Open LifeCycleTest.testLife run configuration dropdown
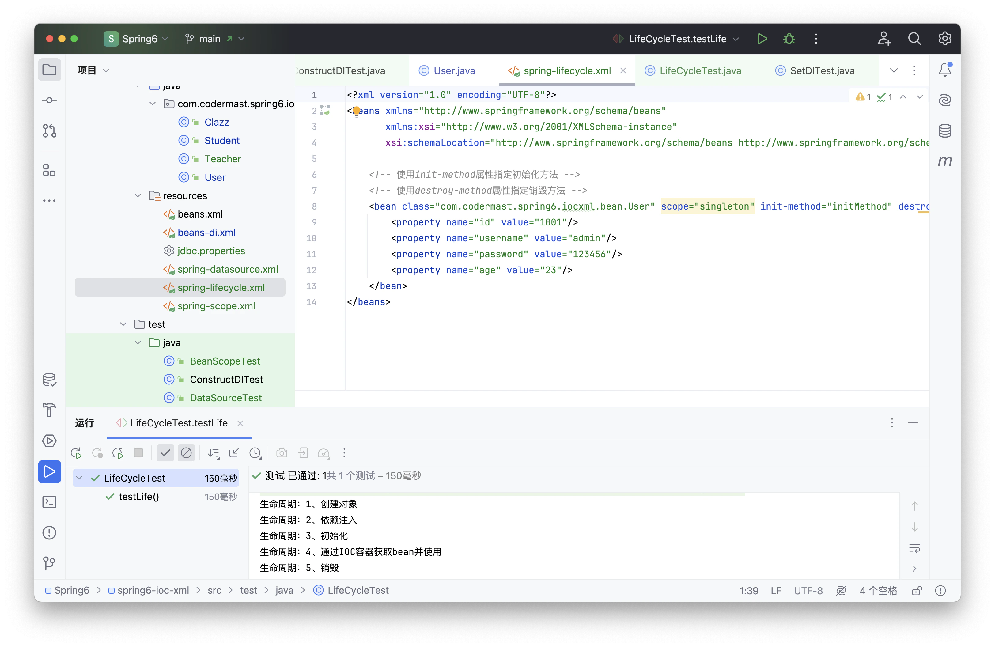The width and height of the screenshot is (995, 647). pyautogui.click(x=677, y=39)
